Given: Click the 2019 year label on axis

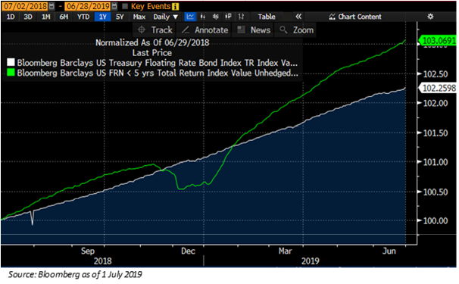Looking at the screenshot, I should coord(311,261).
